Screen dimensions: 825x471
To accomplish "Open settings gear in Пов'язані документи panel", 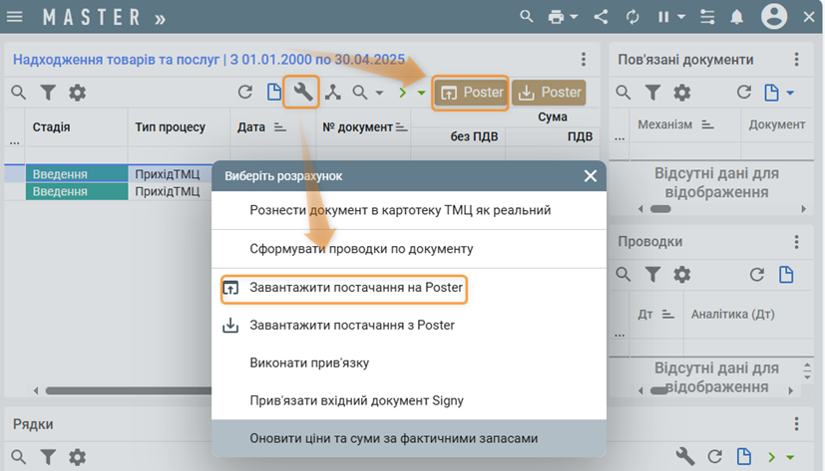I will tap(681, 93).
